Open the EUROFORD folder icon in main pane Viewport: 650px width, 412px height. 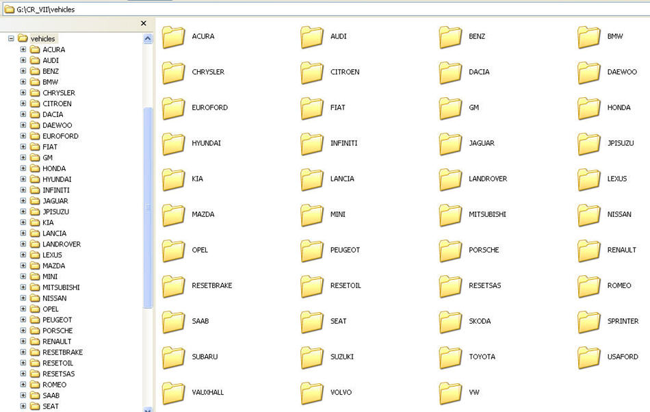pyautogui.click(x=173, y=109)
